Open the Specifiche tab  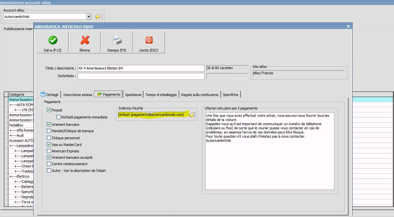231,95
